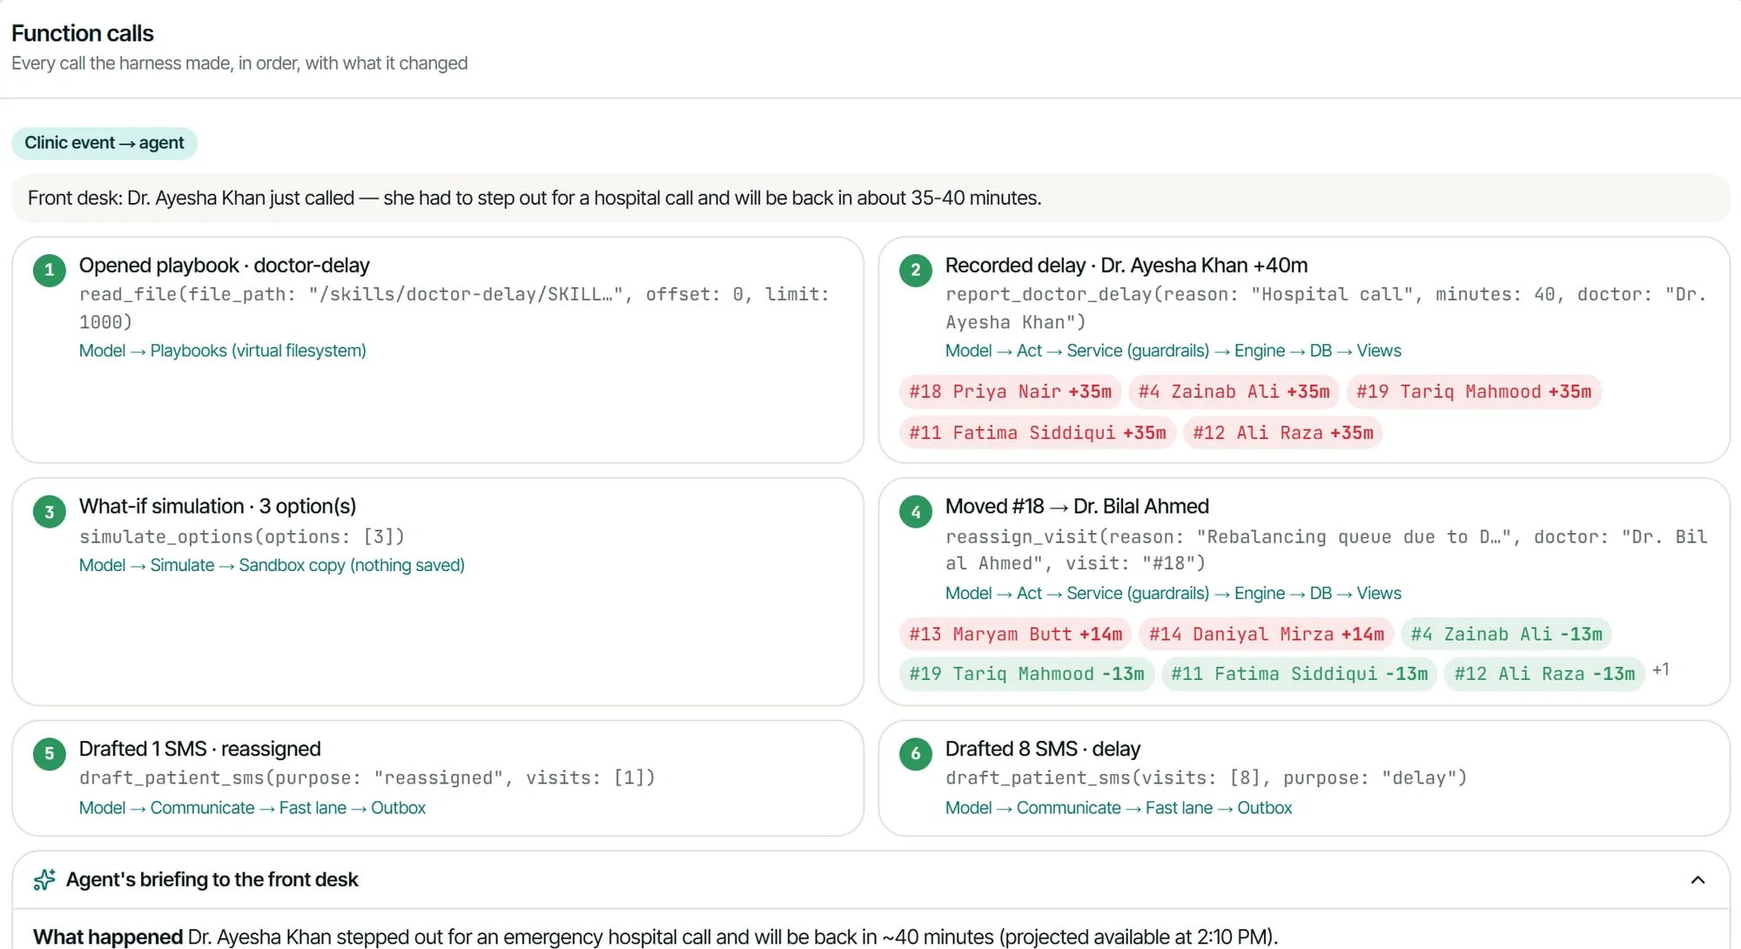Click the '#19 Tariq Mahmood +35m' chip

coord(1473,392)
